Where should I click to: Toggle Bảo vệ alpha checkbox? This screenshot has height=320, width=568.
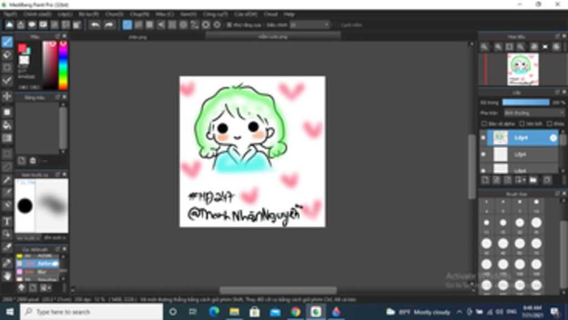(x=484, y=124)
